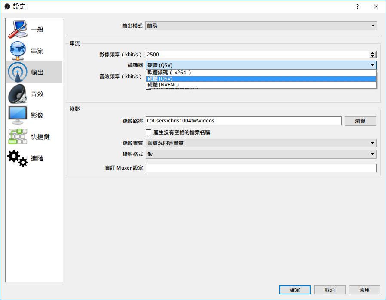
Task: Open the 進階 (Advanced) gears icon
Action: pyautogui.click(x=18, y=158)
